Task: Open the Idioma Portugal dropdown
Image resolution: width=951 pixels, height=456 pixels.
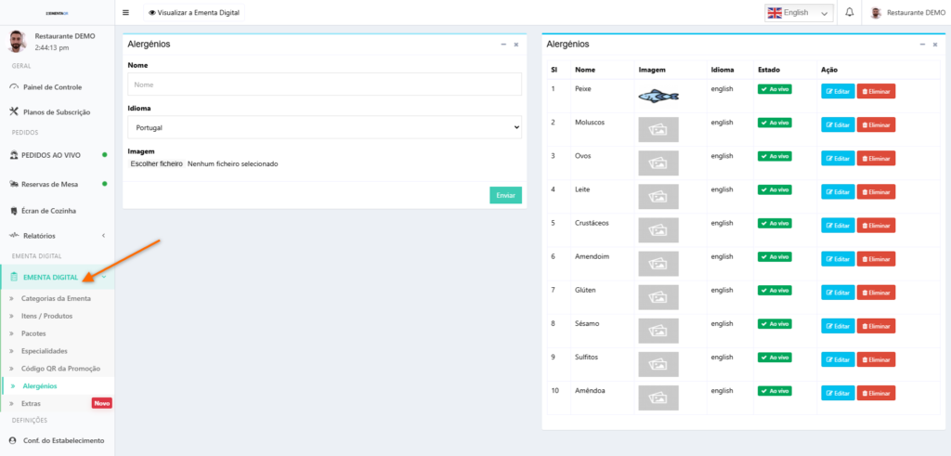Action: [x=324, y=127]
